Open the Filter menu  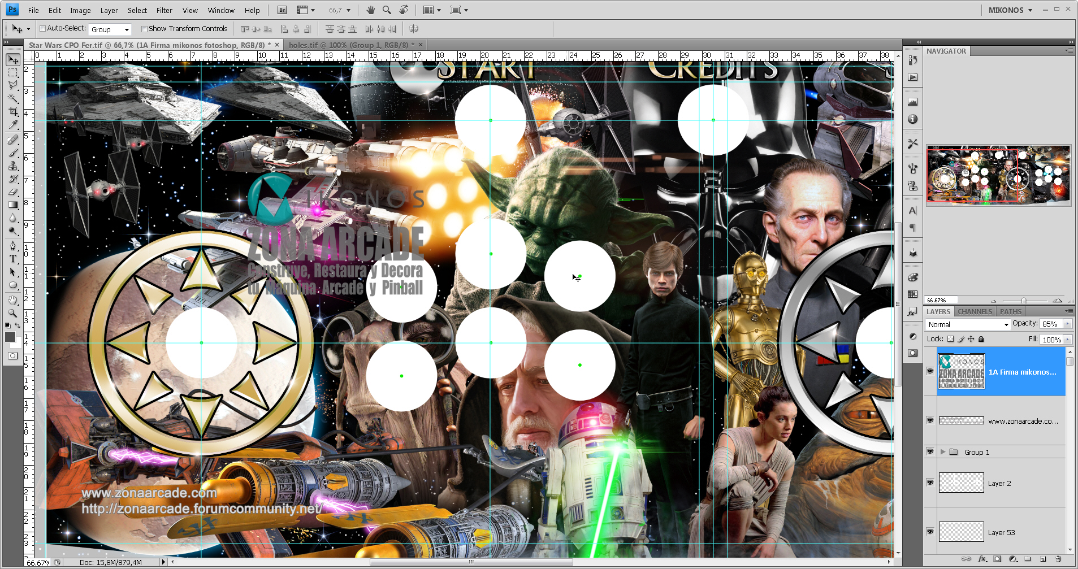coord(164,10)
